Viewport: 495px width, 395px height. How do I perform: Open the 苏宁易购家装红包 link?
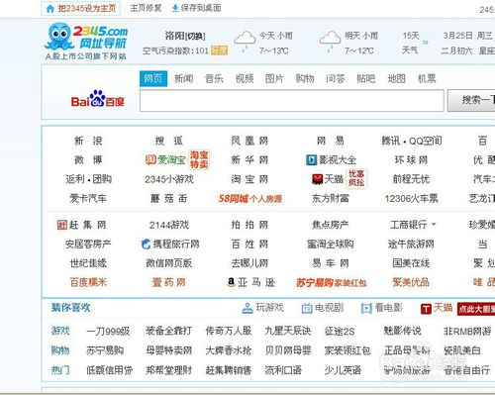331,282
